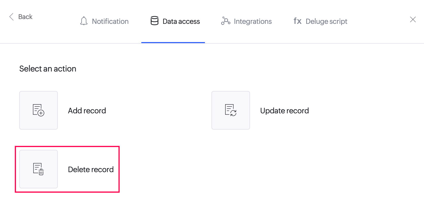Select the Update record refresh icon
424x215 pixels.
(x=231, y=110)
